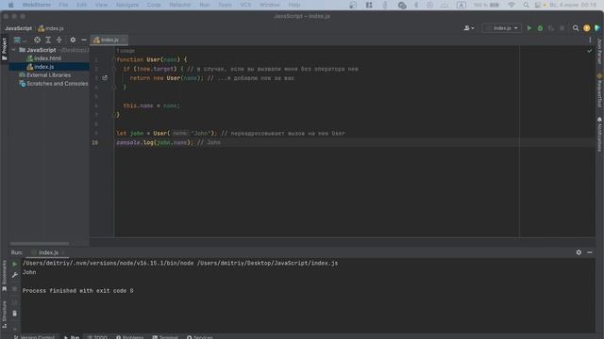Open Search Everywhere magnifier in toolbar

[x=576, y=28]
